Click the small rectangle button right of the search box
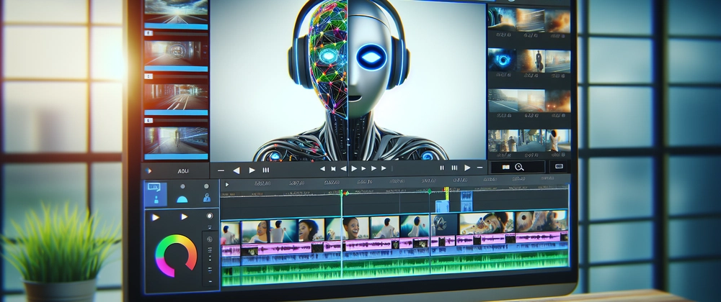The image size is (721, 302). click(x=559, y=166)
